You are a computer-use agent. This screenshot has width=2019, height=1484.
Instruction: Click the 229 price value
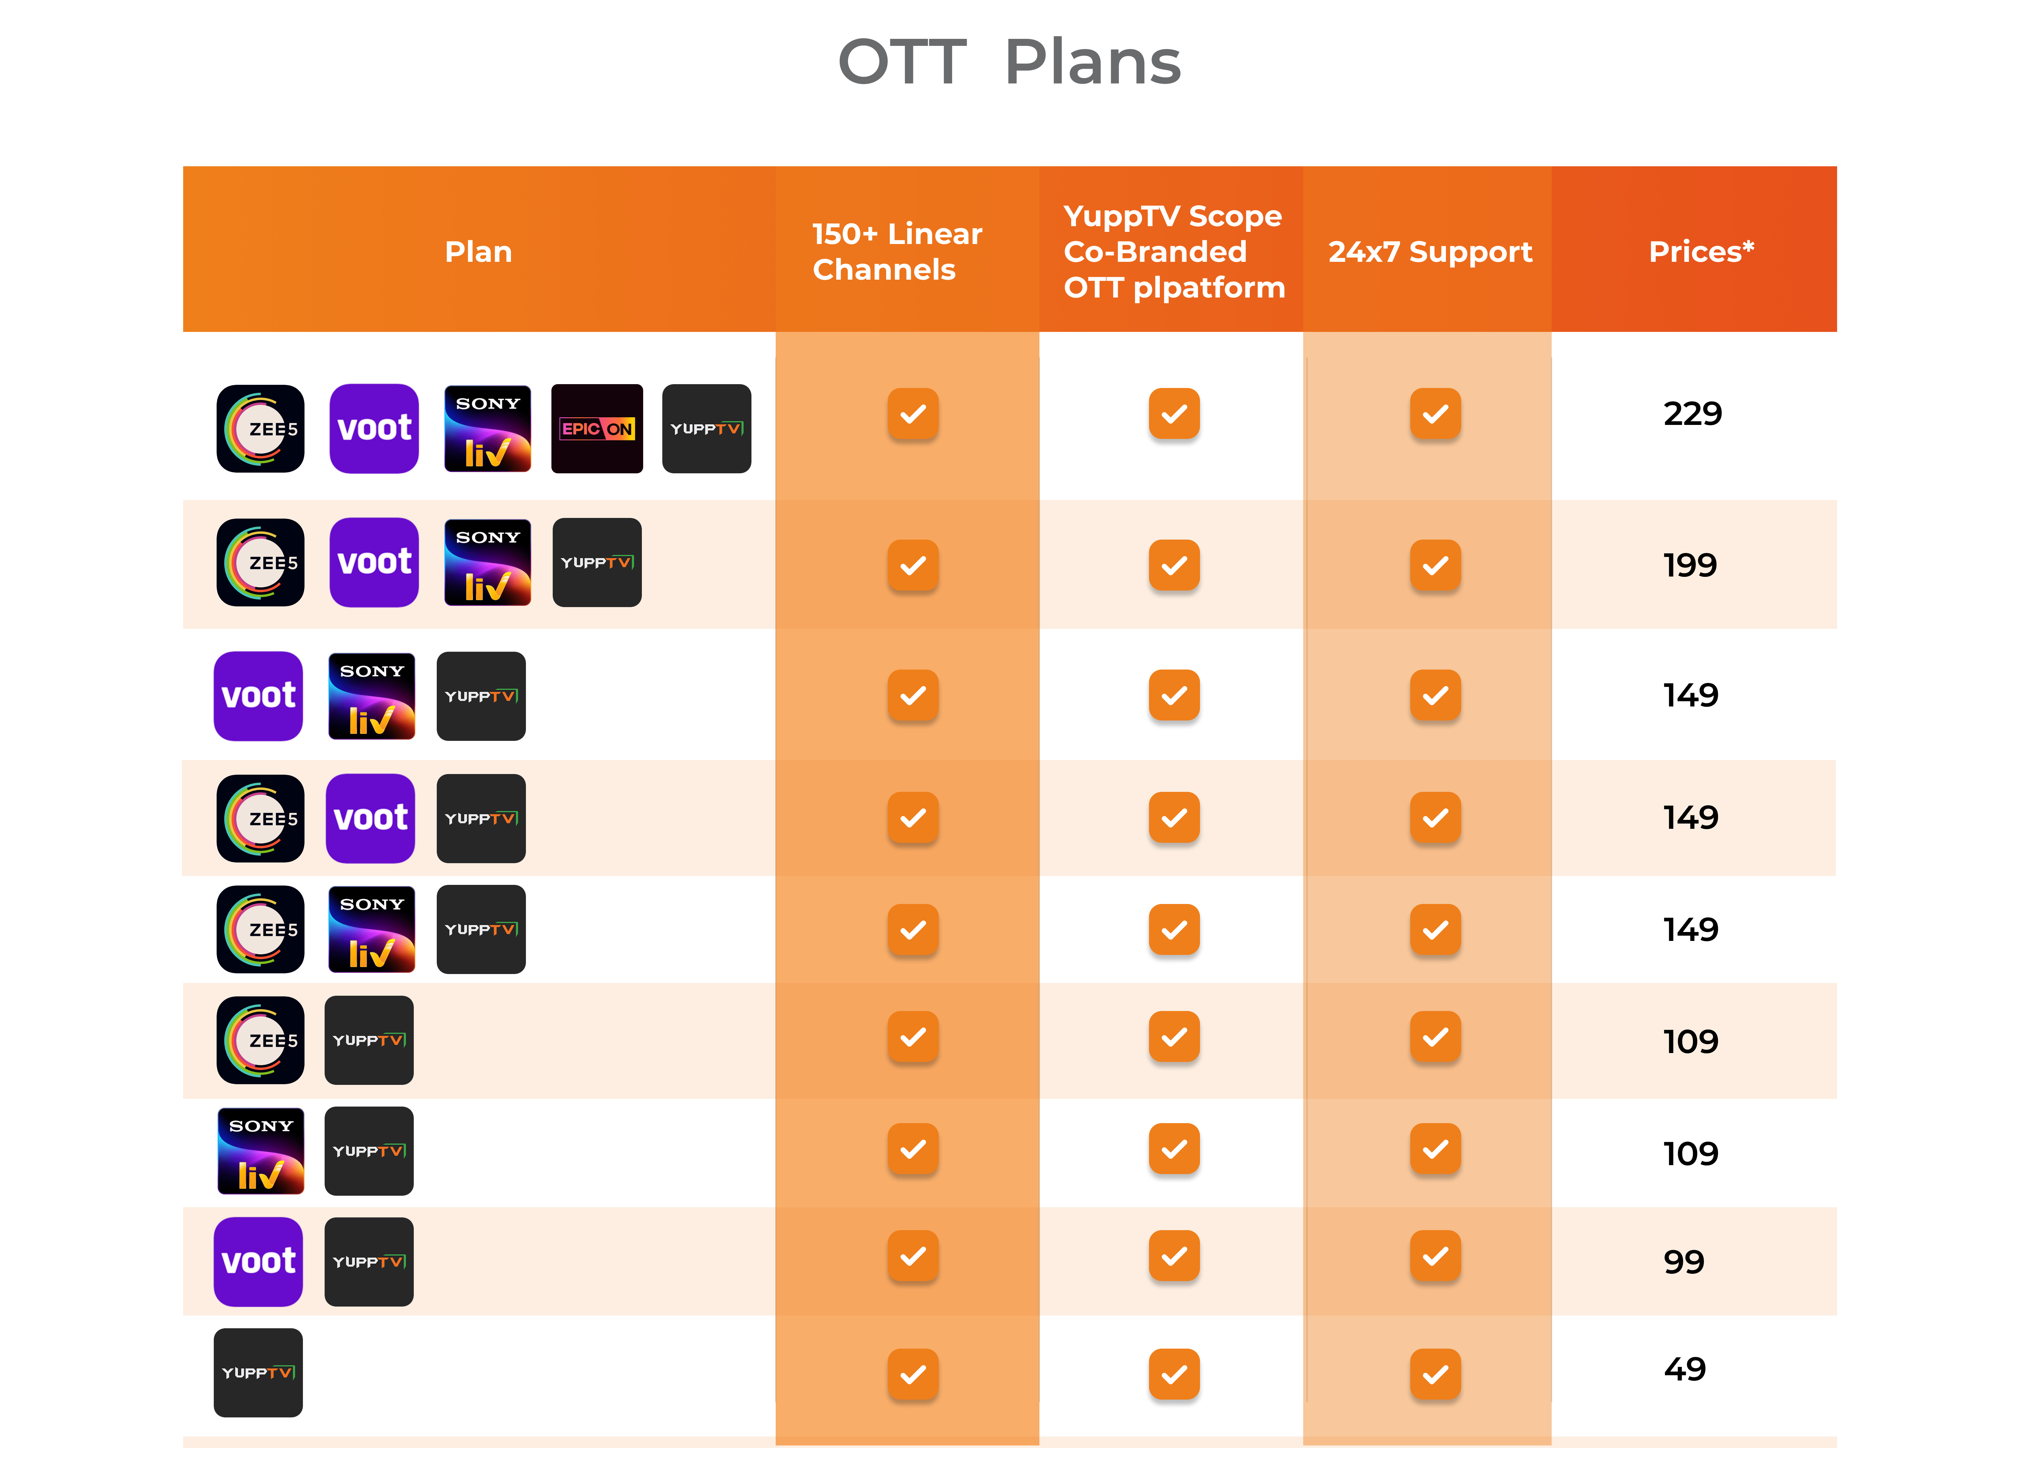(1692, 413)
